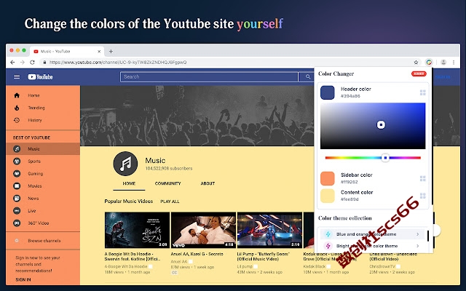This screenshot has height=291, width=466.
Task: Expand Blue and orange color theme chevron
Action: (417, 234)
